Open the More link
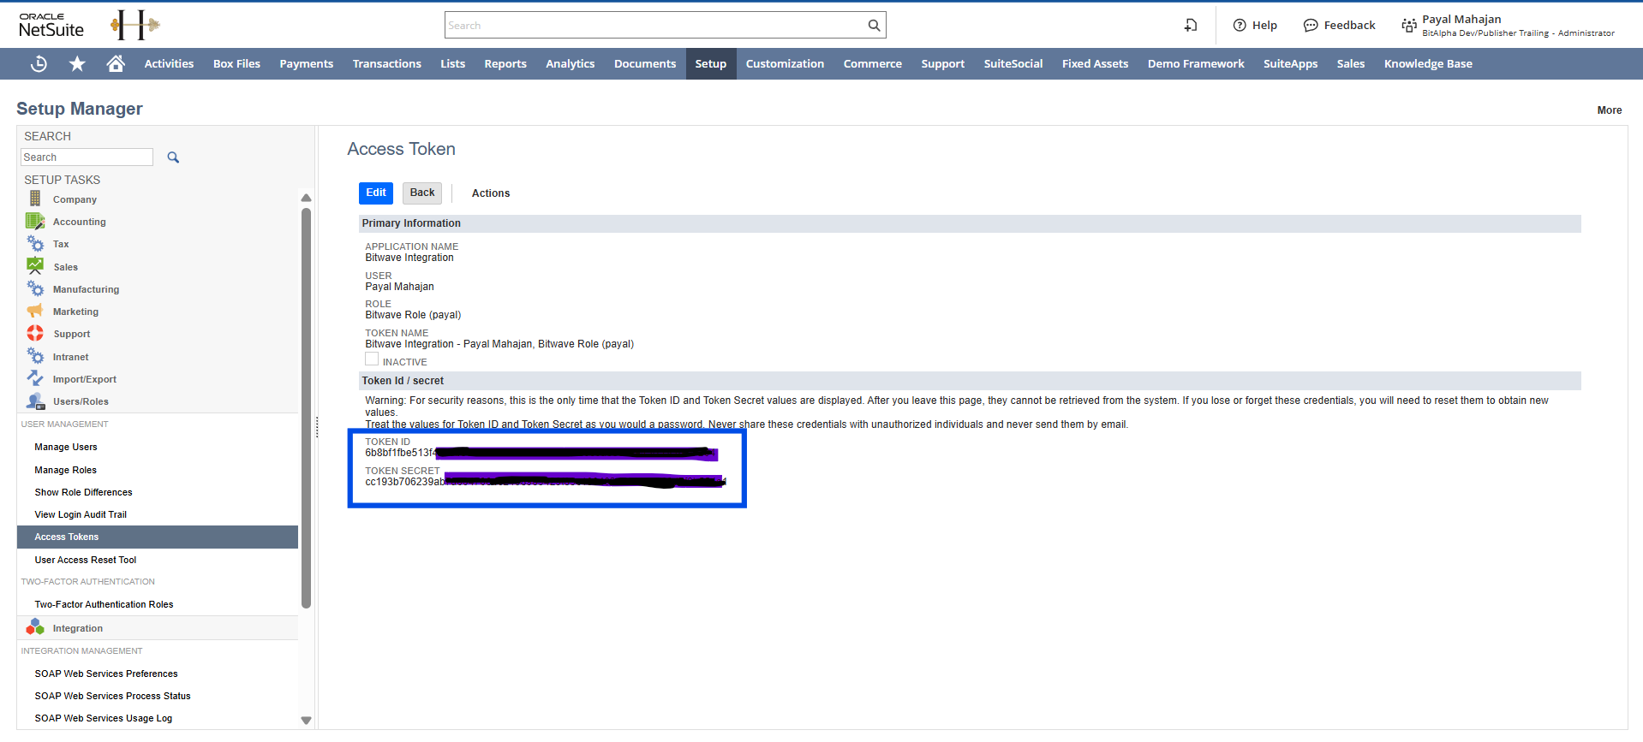The height and width of the screenshot is (742, 1643). tap(1610, 110)
